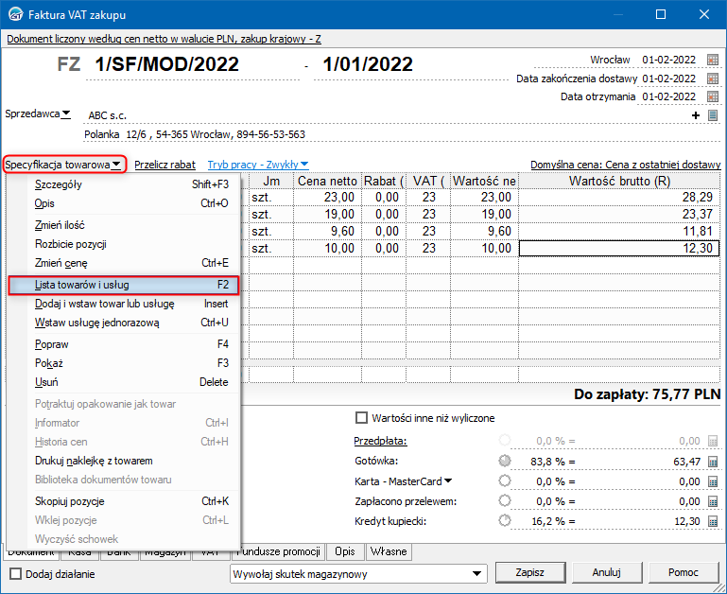Click the 'Przelicz rabat' link
The height and width of the screenshot is (594, 727).
(x=164, y=165)
